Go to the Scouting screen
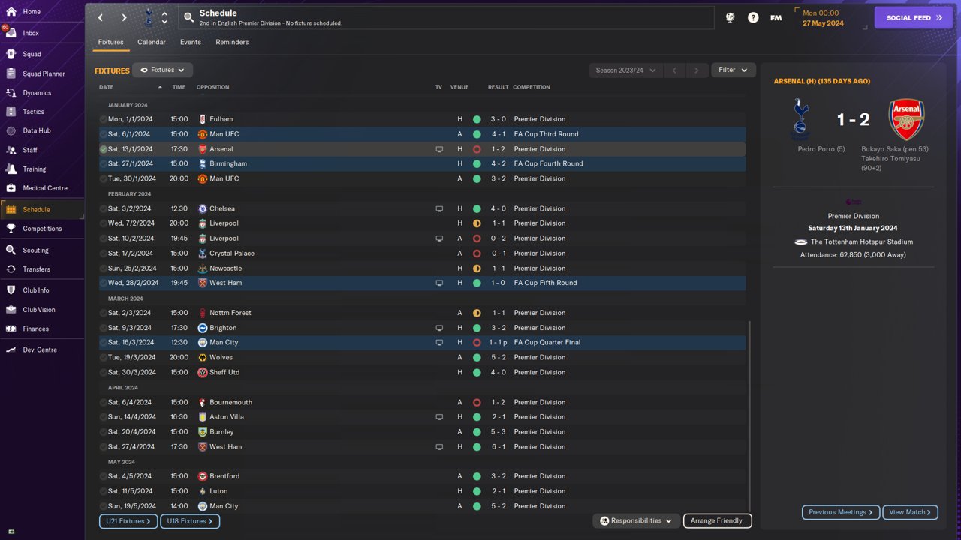The image size is (961, 540). [35, 250]
